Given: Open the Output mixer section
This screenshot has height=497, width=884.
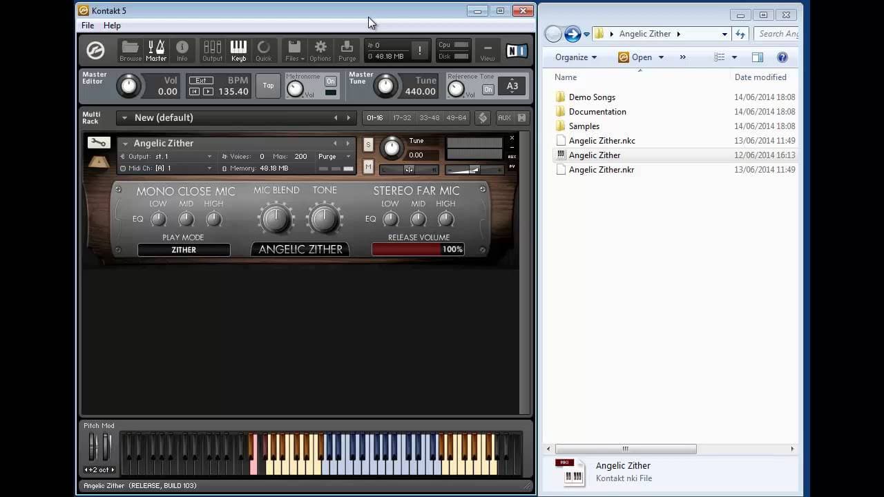Looking at the screenshot, I should click(212, 50).
